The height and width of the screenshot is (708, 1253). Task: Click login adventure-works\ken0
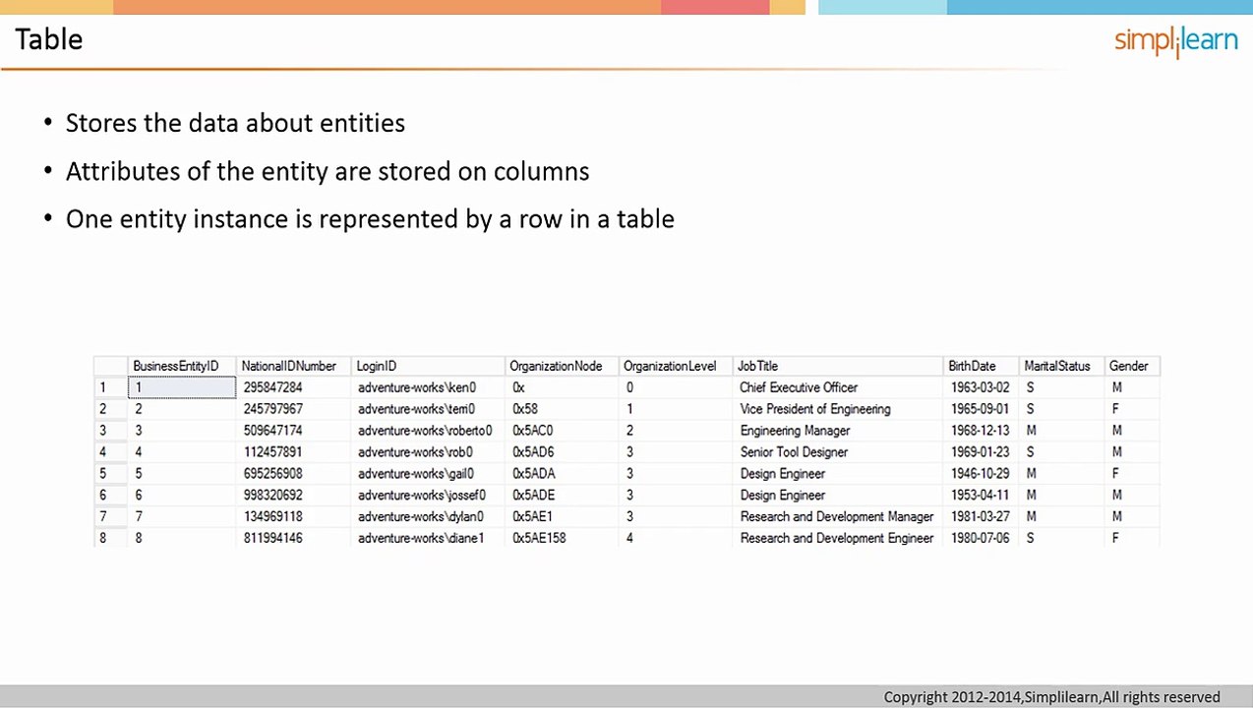[x=417, y=387]
